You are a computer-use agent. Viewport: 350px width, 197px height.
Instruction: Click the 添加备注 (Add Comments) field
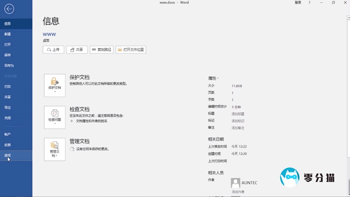pos(238,128)
